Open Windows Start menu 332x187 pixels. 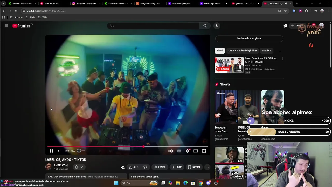point(116,183)
